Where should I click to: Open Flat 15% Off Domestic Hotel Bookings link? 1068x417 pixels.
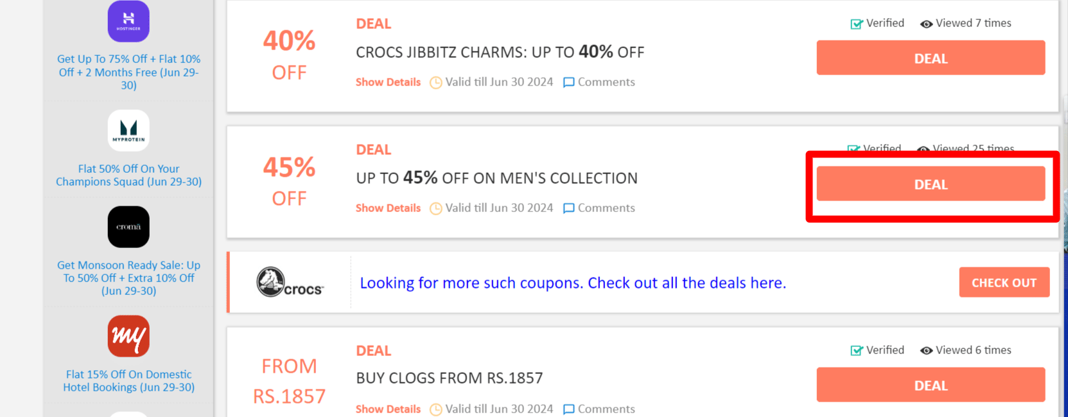point(128,381)
